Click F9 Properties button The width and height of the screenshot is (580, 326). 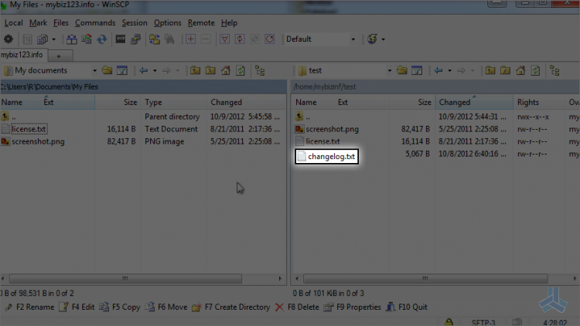(x=353, y=307)
